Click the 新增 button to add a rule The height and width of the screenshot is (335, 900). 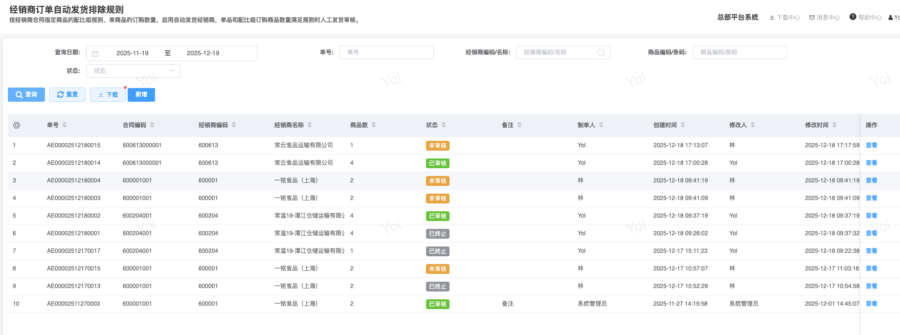(141, 95)
